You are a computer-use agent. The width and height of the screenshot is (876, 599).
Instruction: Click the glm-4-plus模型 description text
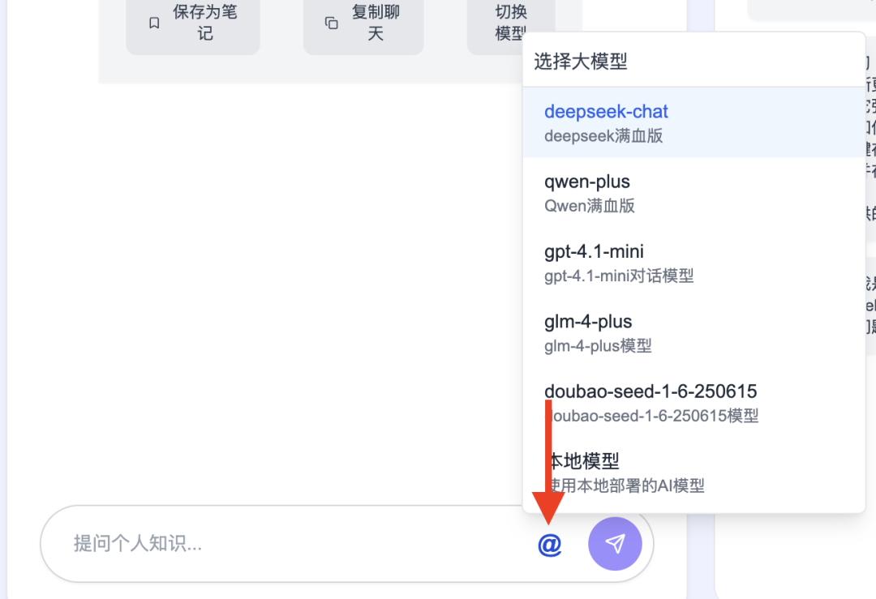[x=598, y=345]
